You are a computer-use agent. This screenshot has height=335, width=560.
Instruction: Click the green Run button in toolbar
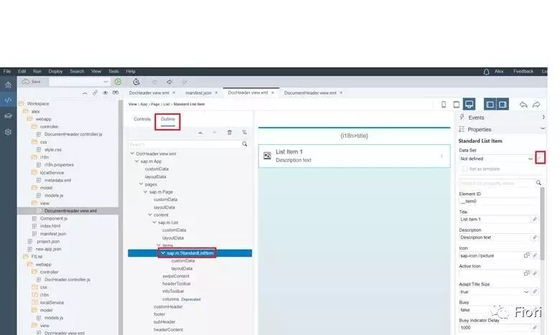(118, 82)
